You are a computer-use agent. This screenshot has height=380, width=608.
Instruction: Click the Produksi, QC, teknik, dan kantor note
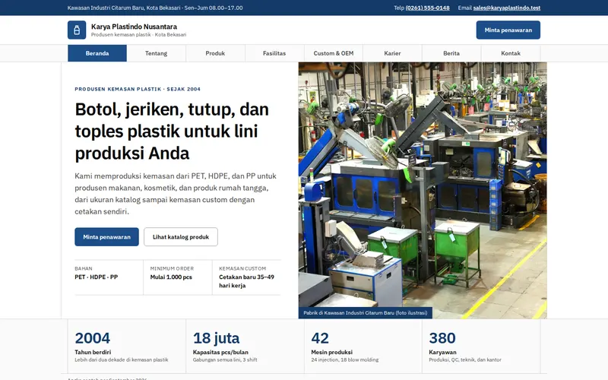pyautogui.click(x=465, y=359)
